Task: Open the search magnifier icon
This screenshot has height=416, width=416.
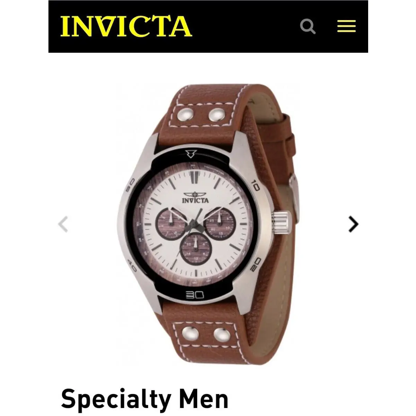Action: point(307,27)
